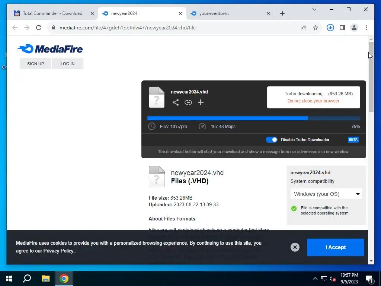The width and height of the screenshot is (381, 286).
Task: Bookmark this page with the star icon
Action: pyautogui.click(x=316, y=28)
